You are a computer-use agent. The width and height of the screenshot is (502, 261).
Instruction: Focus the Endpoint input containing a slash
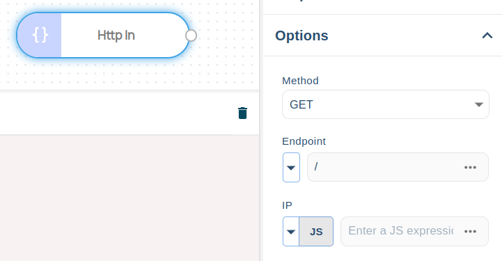pyautogui.click(x=398, y=167)
